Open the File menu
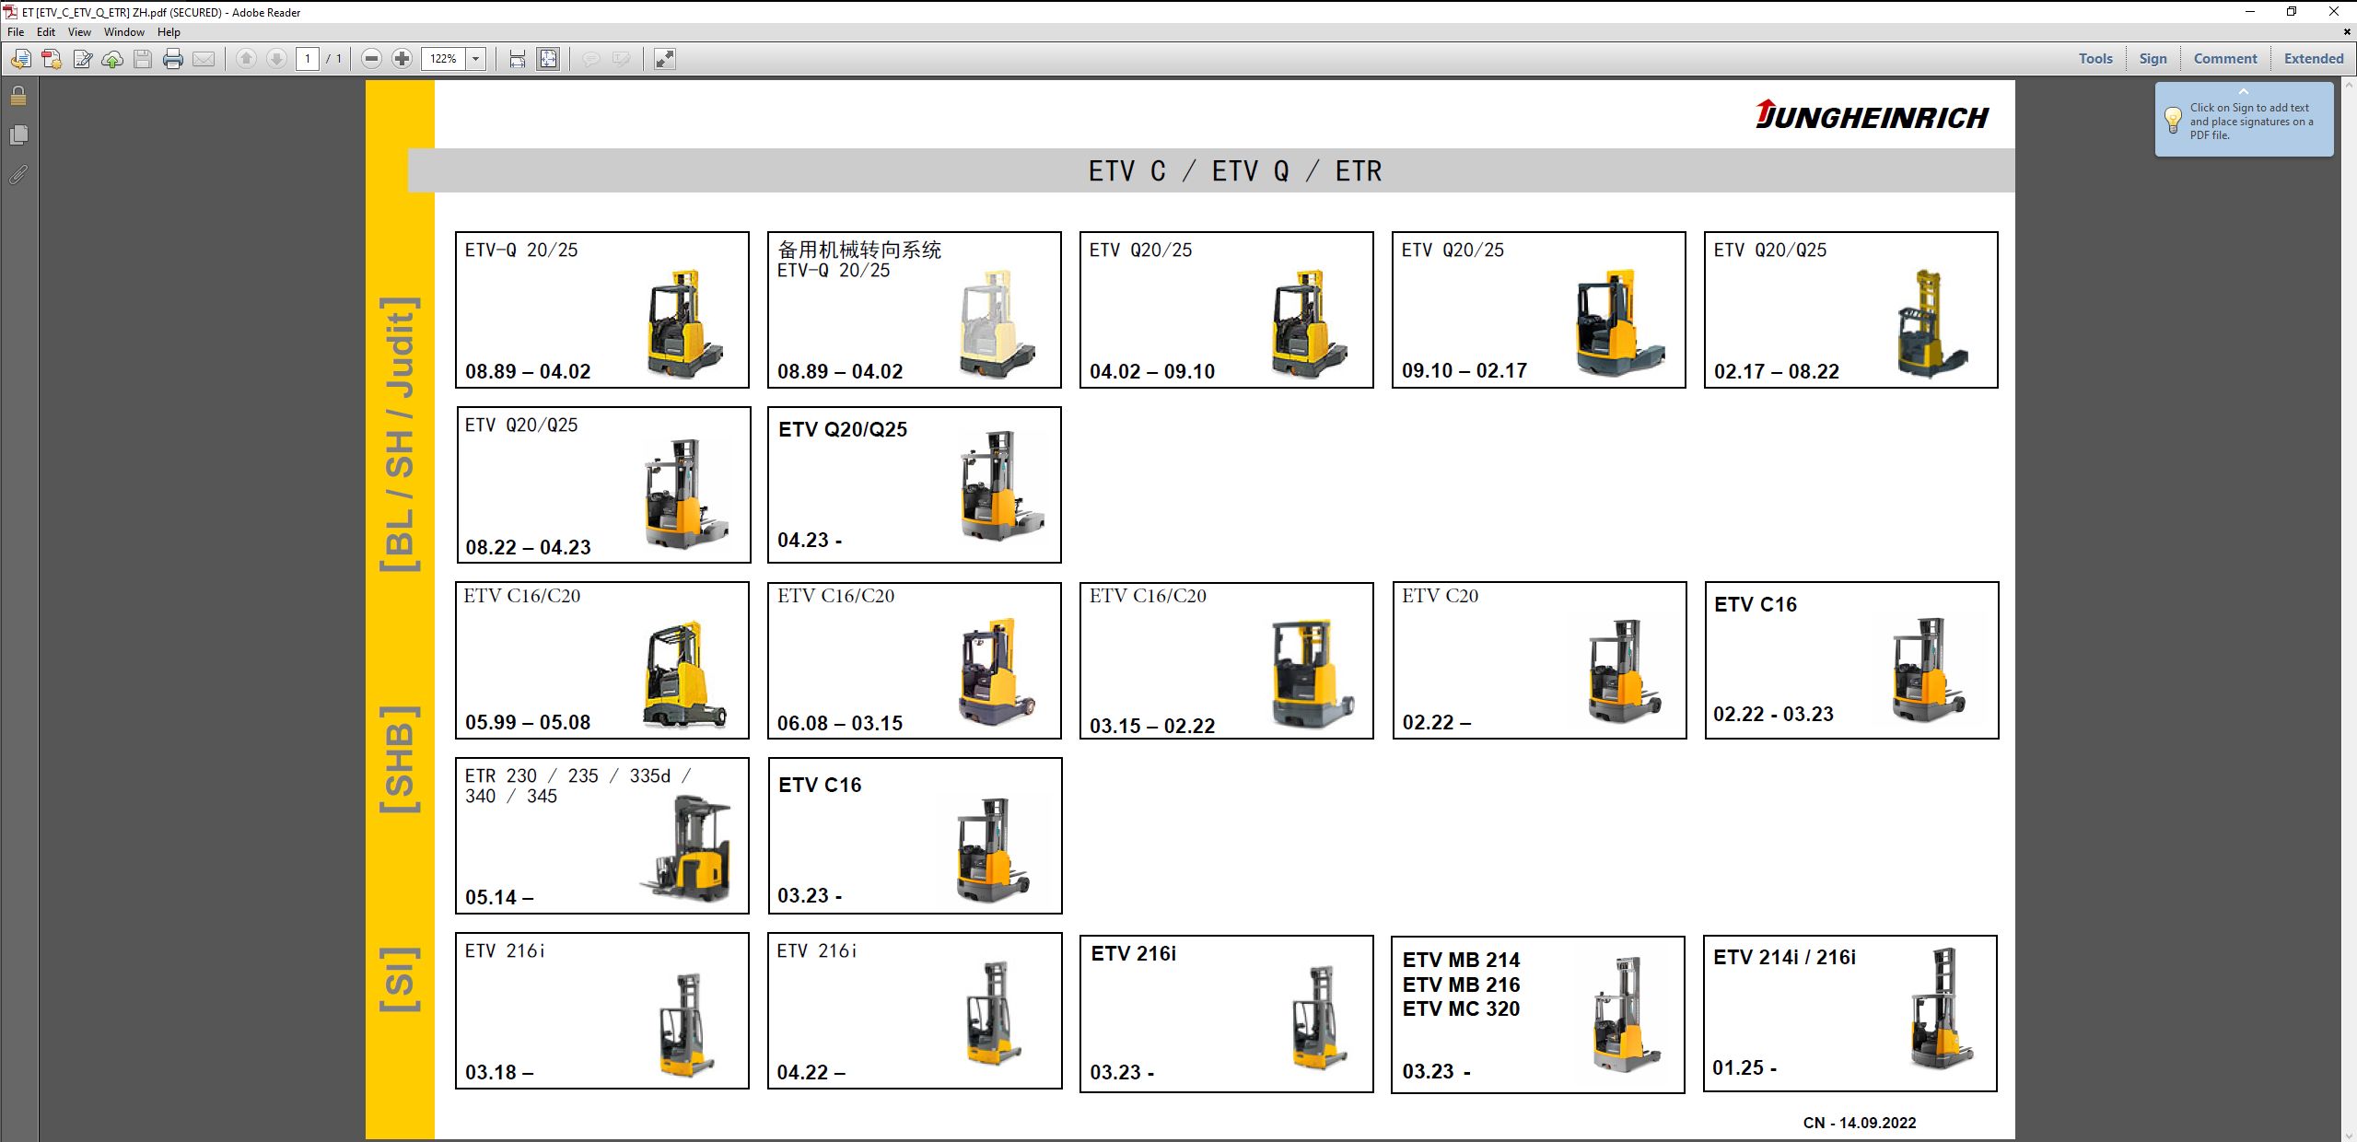The width and height of the screenshot is (2357, 1142). 15,31
